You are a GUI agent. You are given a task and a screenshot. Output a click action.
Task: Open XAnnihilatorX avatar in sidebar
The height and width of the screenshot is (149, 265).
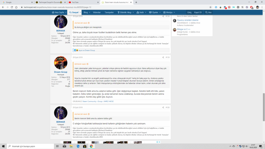pos(175,21)
